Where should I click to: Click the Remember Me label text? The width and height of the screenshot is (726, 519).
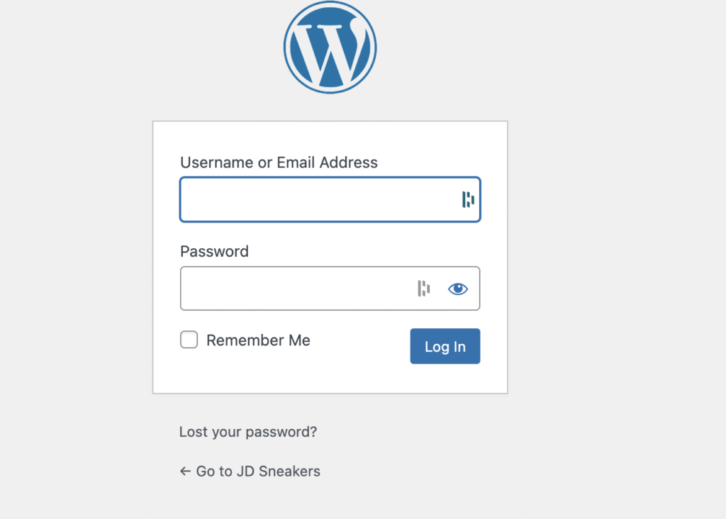point(258,340)
